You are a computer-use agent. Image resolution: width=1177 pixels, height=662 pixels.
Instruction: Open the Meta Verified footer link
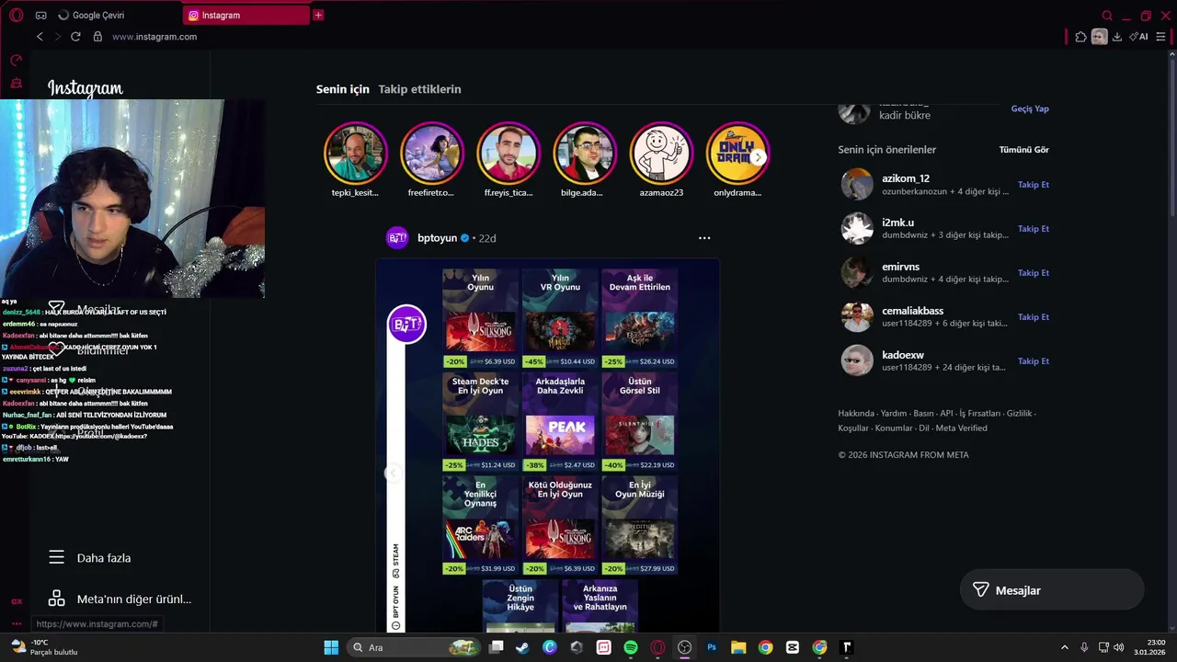(961, 428)
